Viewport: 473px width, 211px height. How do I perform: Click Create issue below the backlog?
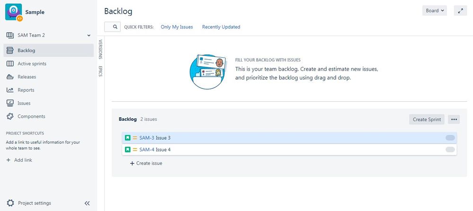pyautogui.click(x=146, y=163)
